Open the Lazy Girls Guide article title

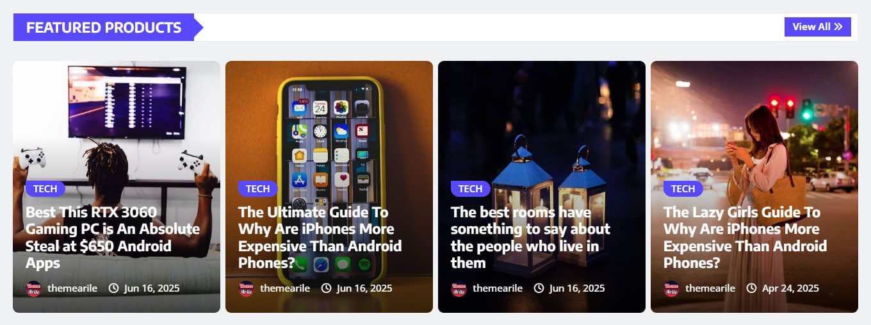click(x=745, y=237)
